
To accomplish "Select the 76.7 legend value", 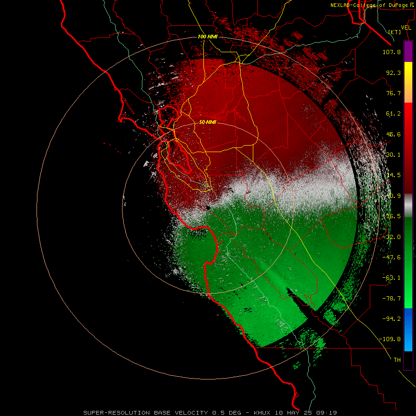I will (393, 93).
